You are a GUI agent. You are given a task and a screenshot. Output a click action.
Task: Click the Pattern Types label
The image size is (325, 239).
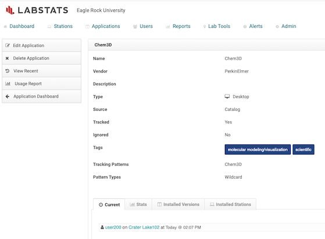pyautogui.click(x=107, y=177)
